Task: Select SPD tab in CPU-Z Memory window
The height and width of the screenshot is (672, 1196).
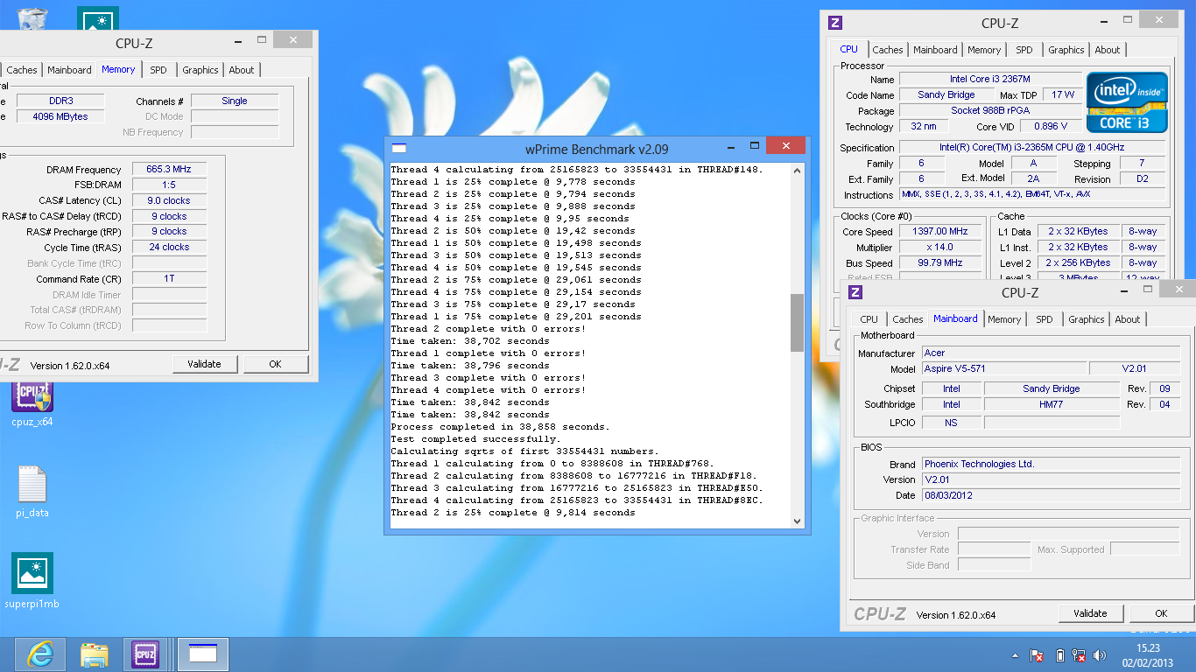Action: 158,70
